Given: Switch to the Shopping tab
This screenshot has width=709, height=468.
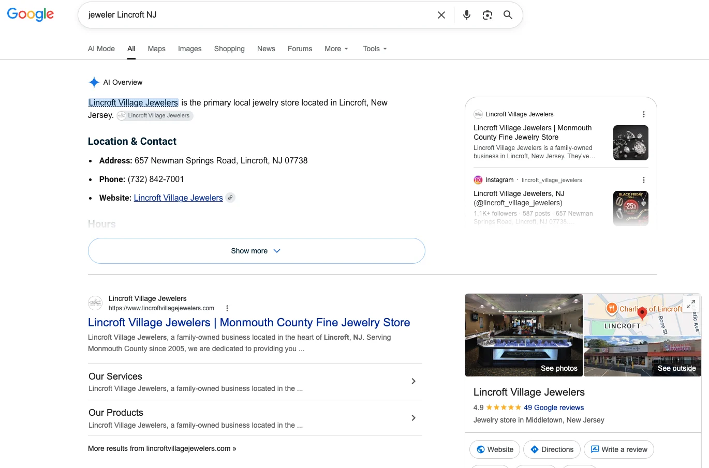Looking at the screenshot, I should click(229, 49).
